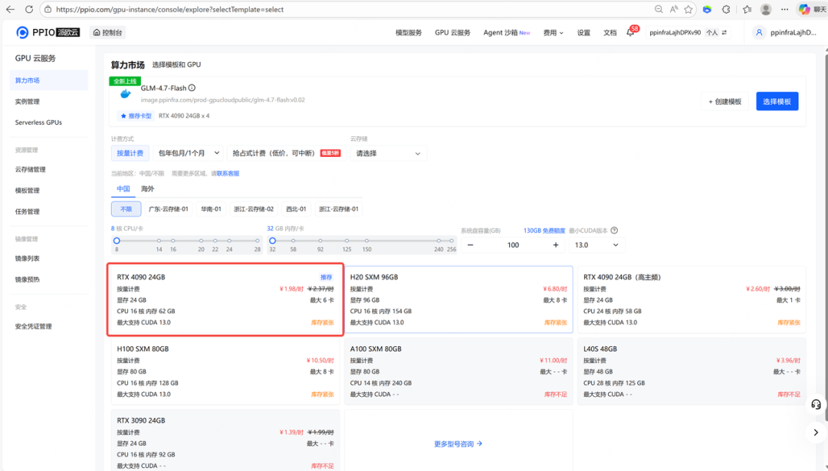This screenshot has width=828, height=471.
Task: Click the help icon next to 最小CUDA版本
Action: [614, 231]
